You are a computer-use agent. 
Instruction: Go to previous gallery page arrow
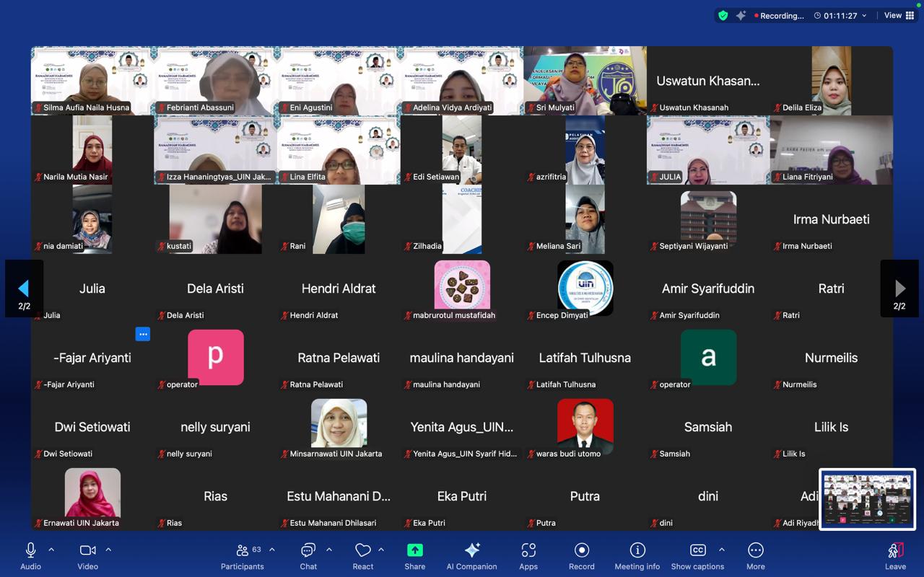click(x=24, y=288)
